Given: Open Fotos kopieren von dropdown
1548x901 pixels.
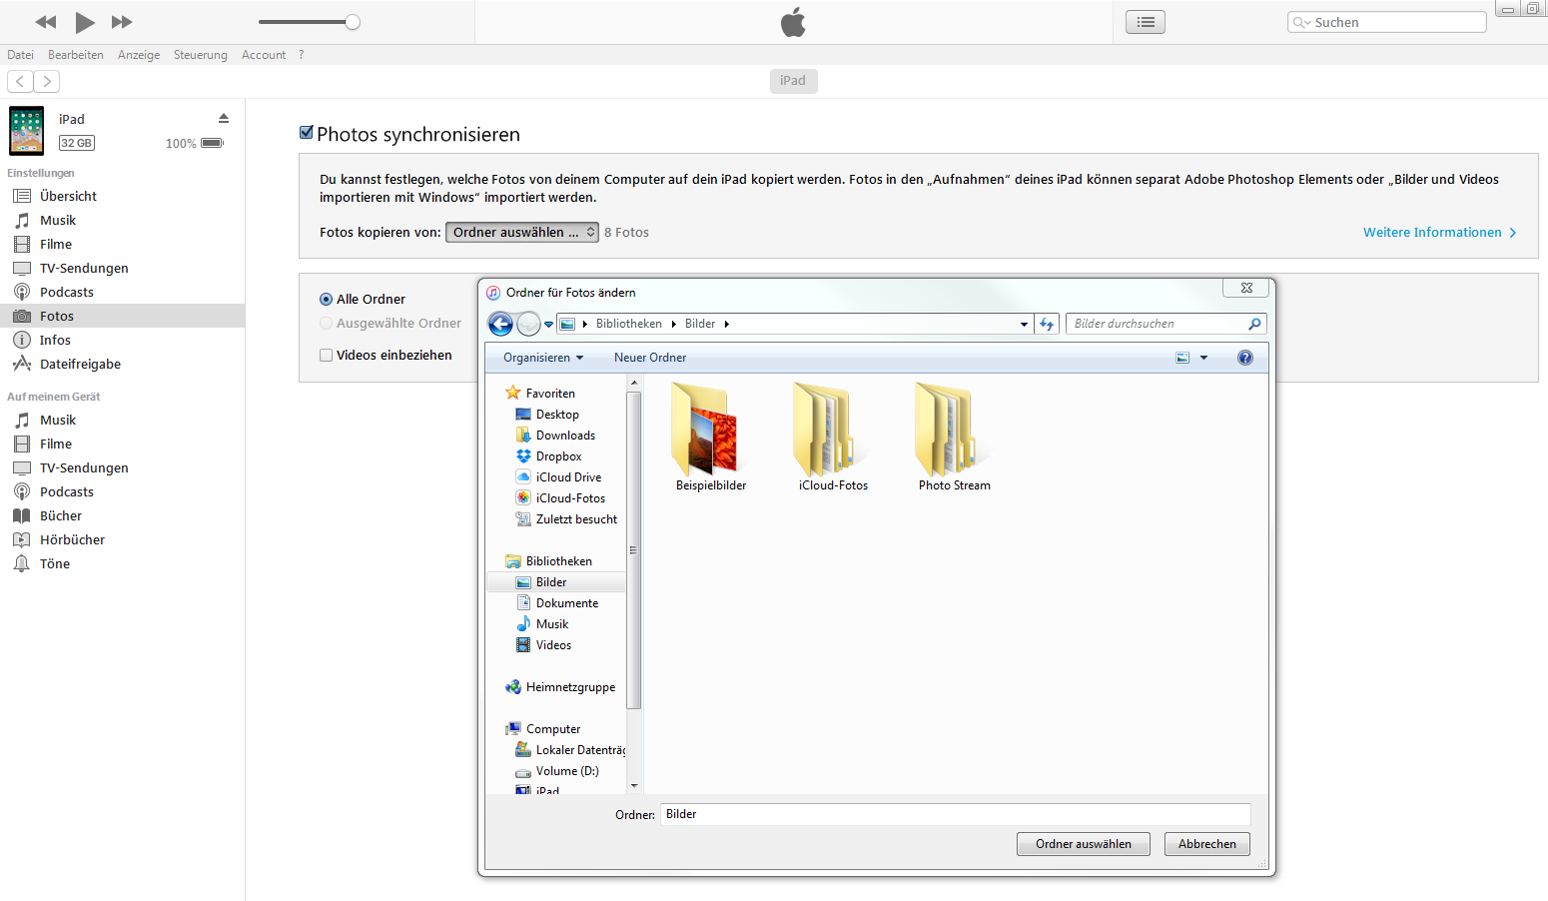Looking at the screenshot, I should click(522, 232).
